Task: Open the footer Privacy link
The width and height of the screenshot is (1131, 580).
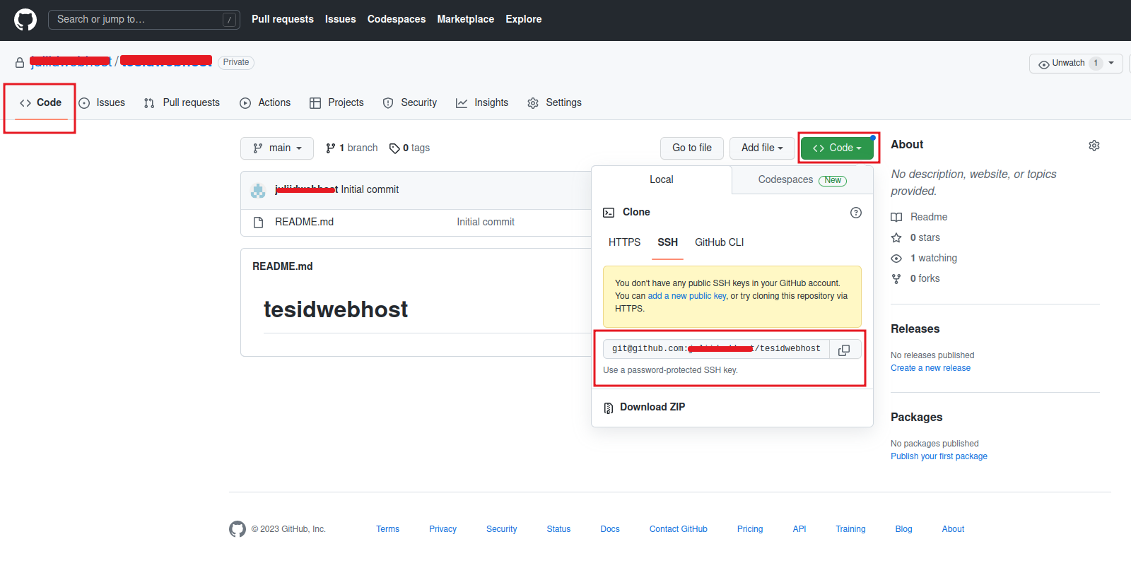Action: point(443,530)
